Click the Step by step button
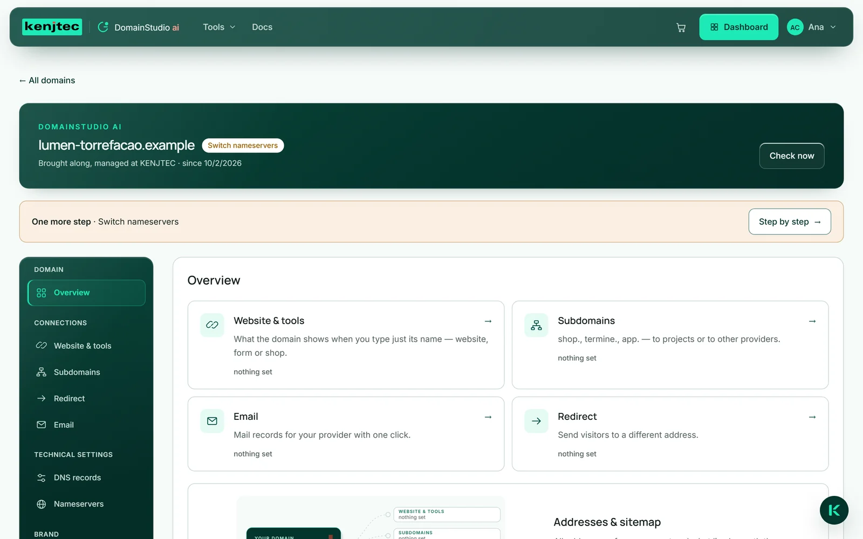 [789, 222]
